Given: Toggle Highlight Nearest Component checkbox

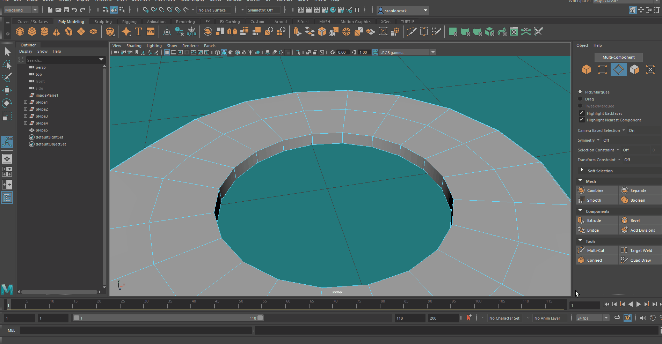Looking at the screenshot, I should click(x=582, y=120).
